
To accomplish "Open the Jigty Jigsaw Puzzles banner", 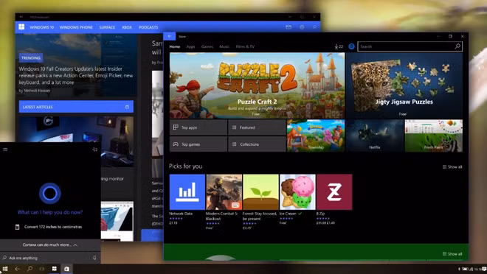I will [x=404, y=85].
